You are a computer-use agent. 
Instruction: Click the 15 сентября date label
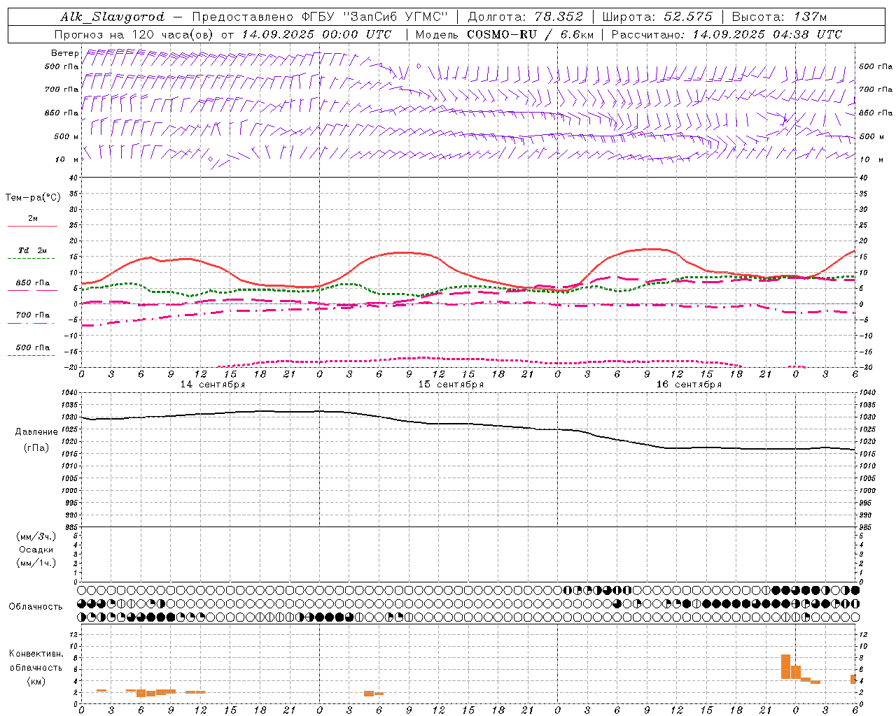[451, 385]
